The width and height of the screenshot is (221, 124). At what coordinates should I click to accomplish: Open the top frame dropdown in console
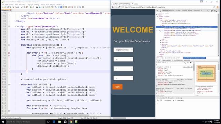coord(169,101)
